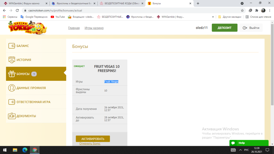
Task: Open the Документы section
Action: (26, 116)
